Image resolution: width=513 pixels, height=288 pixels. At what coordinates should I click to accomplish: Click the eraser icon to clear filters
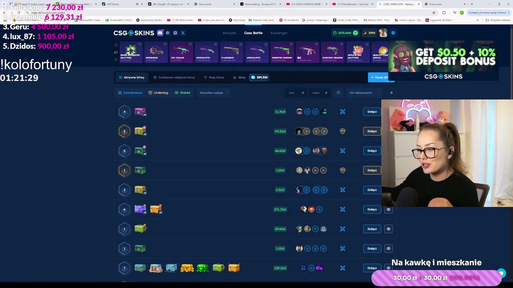[391, 93]
